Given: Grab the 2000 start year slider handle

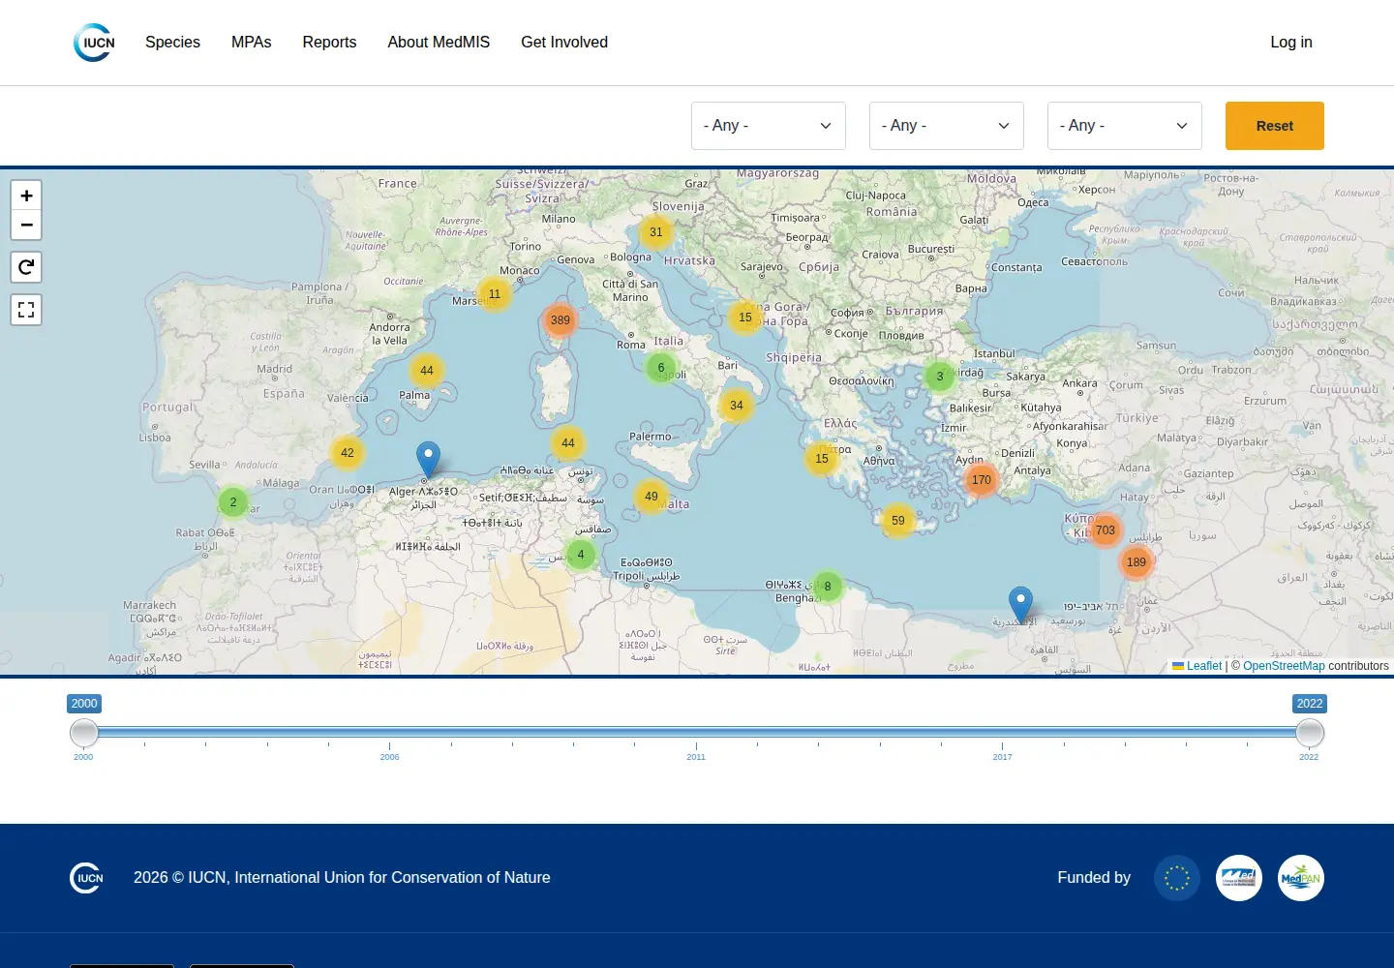Looking at the screenshot, I should 84,733.
